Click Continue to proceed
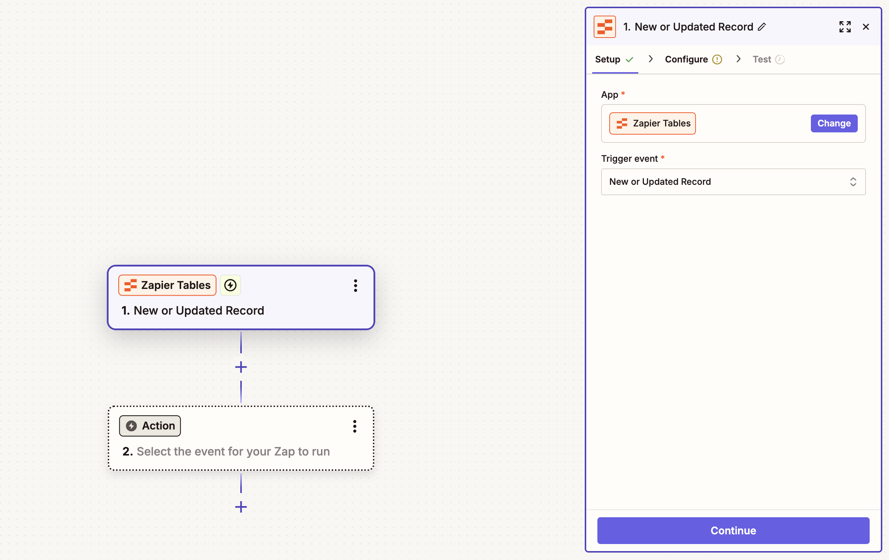Image resolution: width=889 pixels, height=560 pixels. coord(733,531)
